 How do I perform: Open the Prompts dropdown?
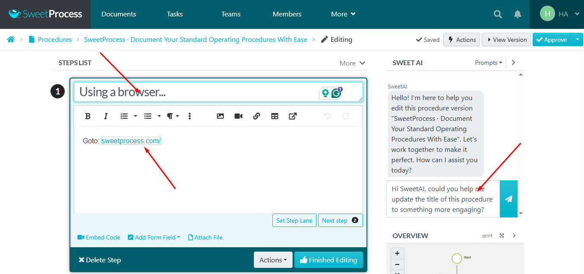489,63
